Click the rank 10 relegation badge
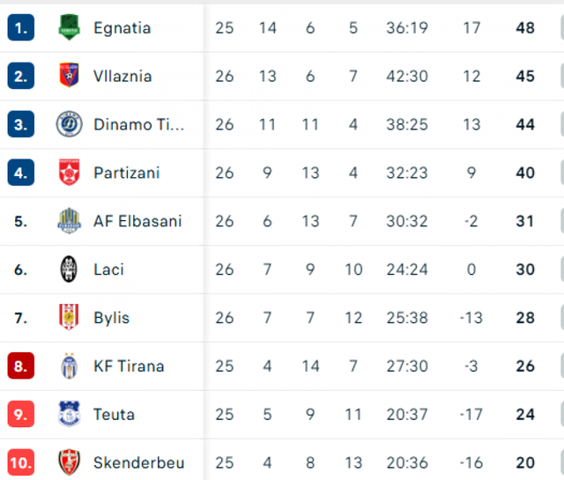This screenshot has width=564, height=480. (x=21, y=462)
